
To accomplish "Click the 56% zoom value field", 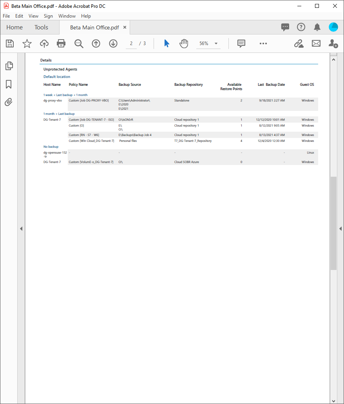I will [204, 43].
